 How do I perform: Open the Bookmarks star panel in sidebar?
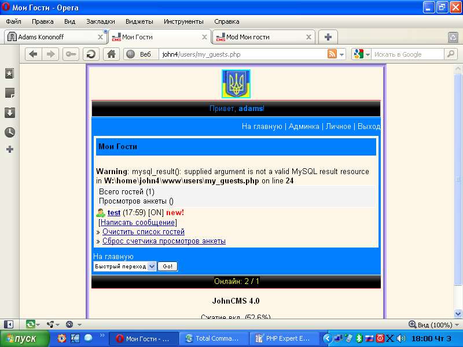9,74
